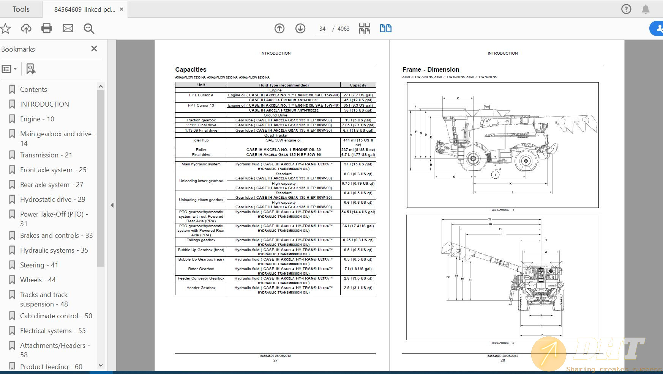The width and height of the screenshot is (663, 374).
Task: Open the Engine - 10 bookmark
Action: click(x=37, y=119)
